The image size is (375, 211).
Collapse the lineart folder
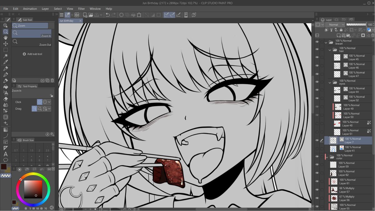point(326,42)
